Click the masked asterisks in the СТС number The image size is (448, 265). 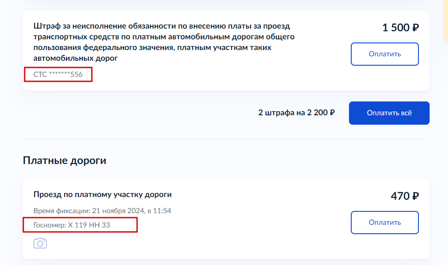60,74
